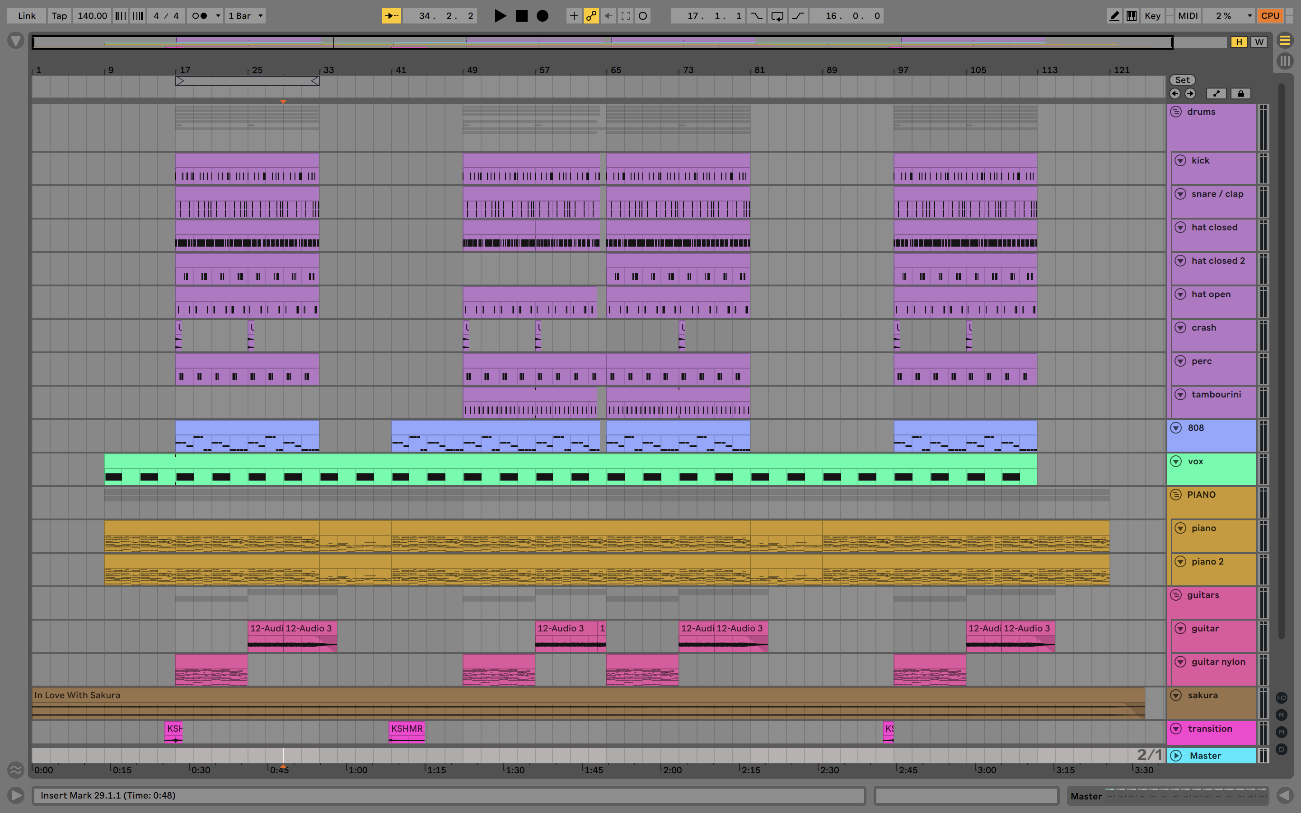Click bar 49 in the beat ruler
Screen dimensions: 1301x813
pos(472,70)
